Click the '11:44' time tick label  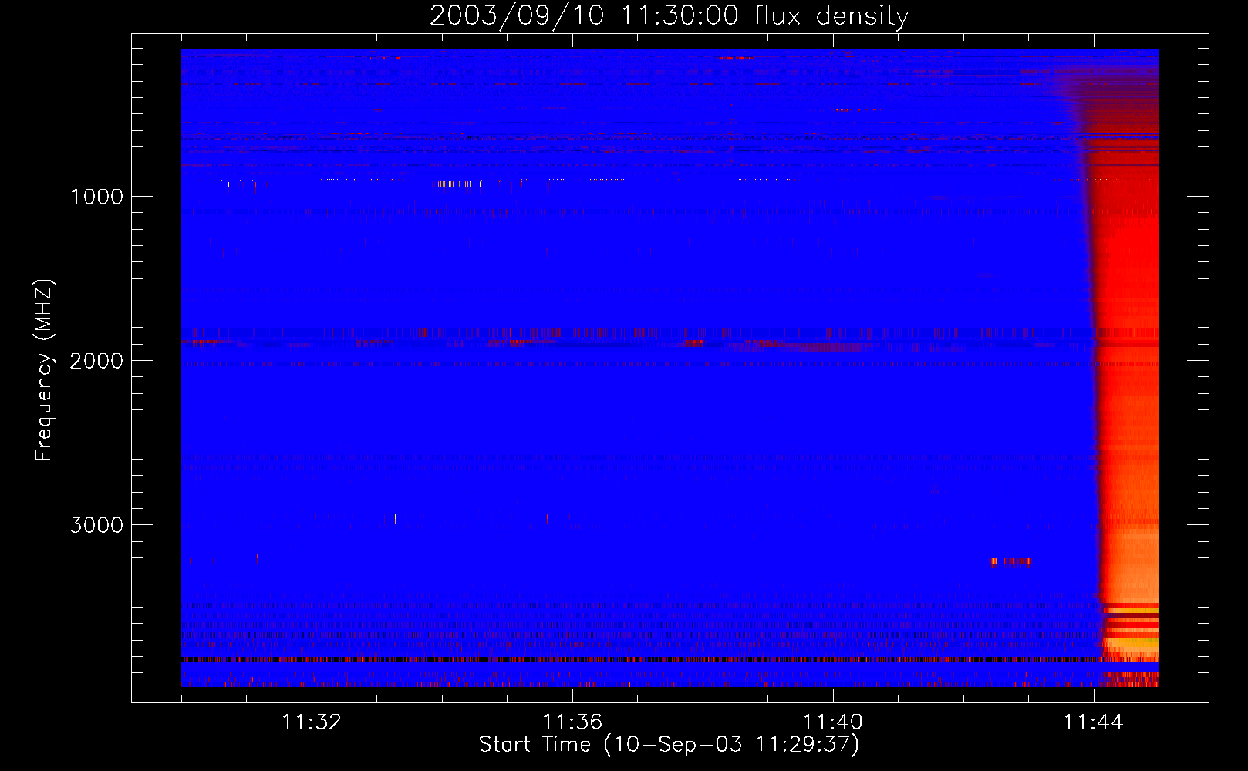(x=1094, y=722)
